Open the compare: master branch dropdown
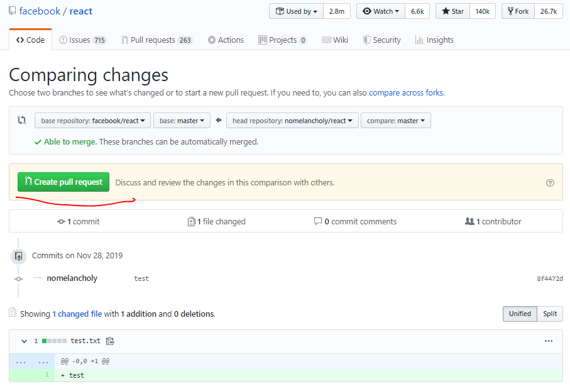 tap(396, 121)
